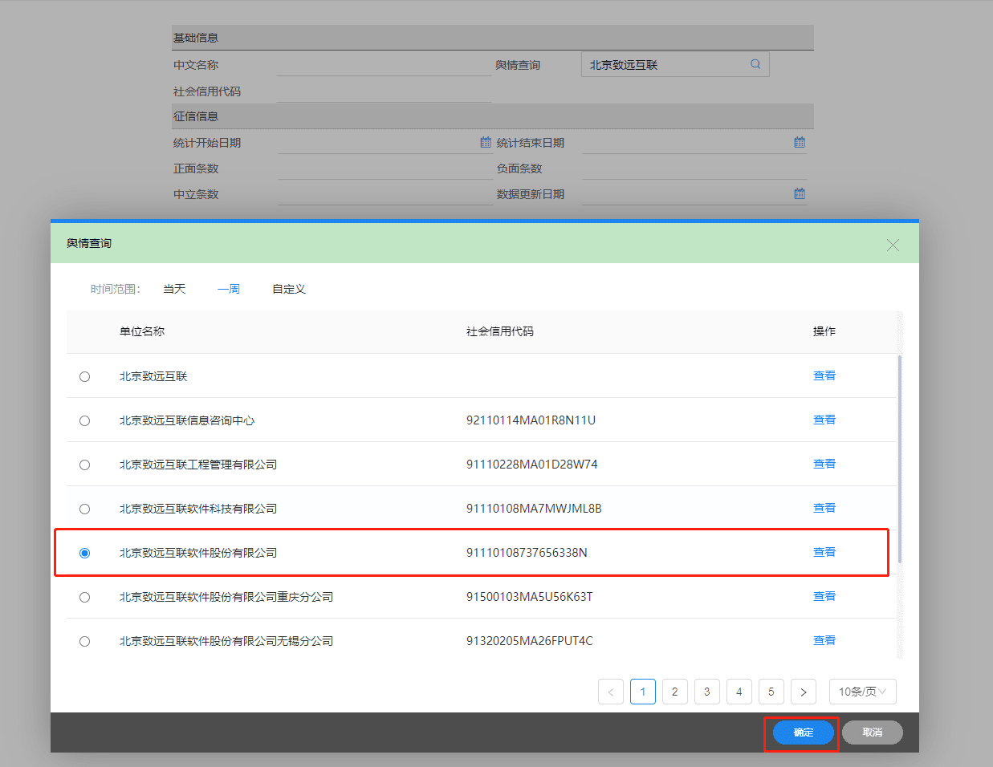Click the 中文名称 input field

click(384, 64)
